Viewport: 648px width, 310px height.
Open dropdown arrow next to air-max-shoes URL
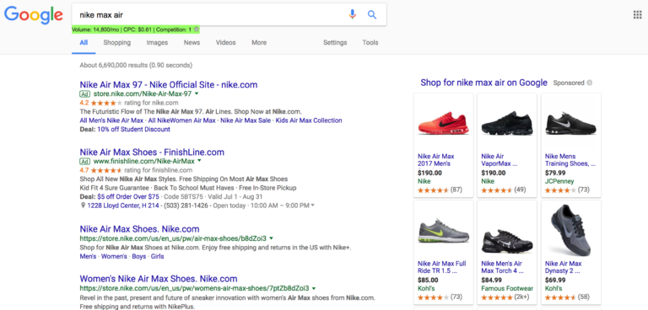point(271,238)
